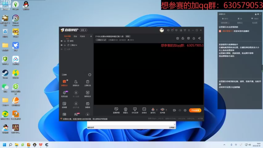
Task: Select the orange-highlighted scene tab
Action: pyautogui.click(x=67, y=36)
